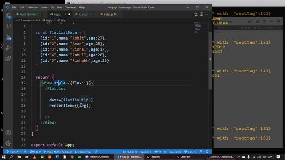Open the View menu

coord(45,8)
